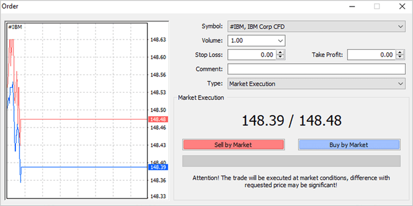Click the Order window title
The height and width of the screenshot is (206, 413).
pos(10,6)
